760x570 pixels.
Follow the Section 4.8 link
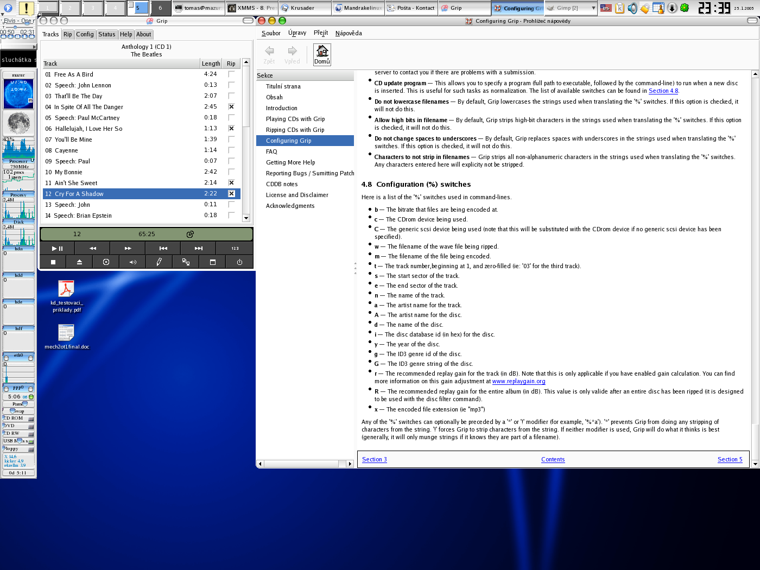(x=663, y=91)
